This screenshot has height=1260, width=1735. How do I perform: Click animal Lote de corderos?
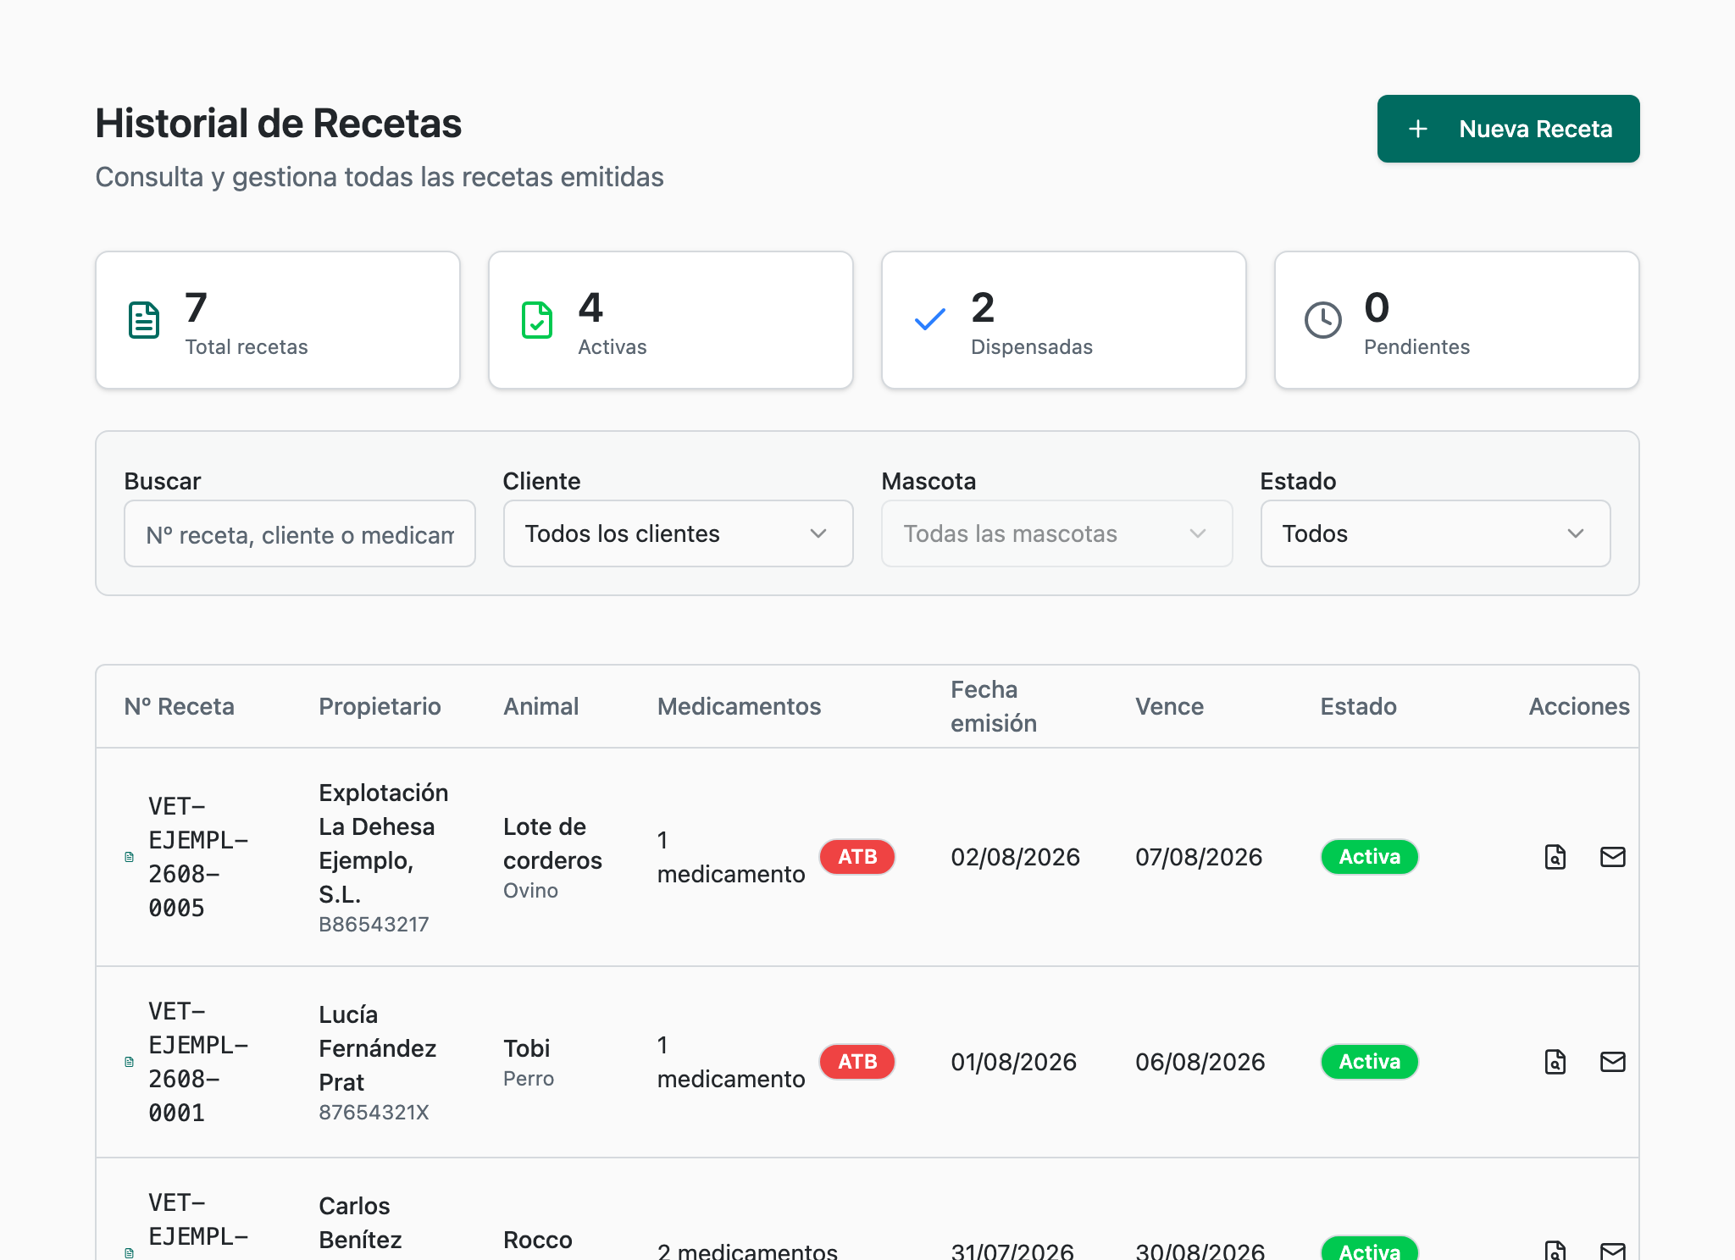pos(553,843)
